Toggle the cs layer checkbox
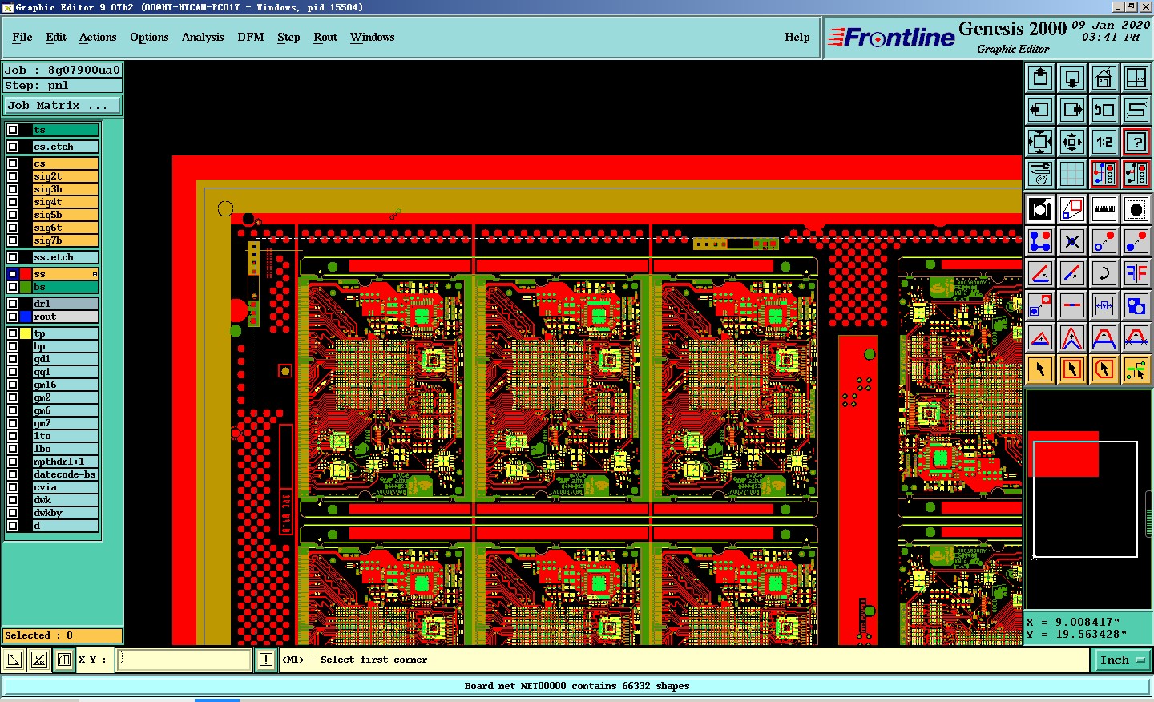Viewport: 1154px width, 702px height. tap(13, 163)
